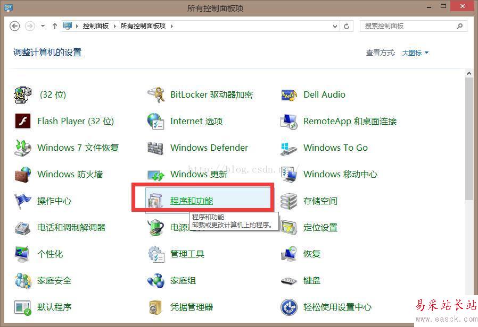Open recent locations dropdown arrow
This screenshot has height=327, width=478.
[43, 26]
